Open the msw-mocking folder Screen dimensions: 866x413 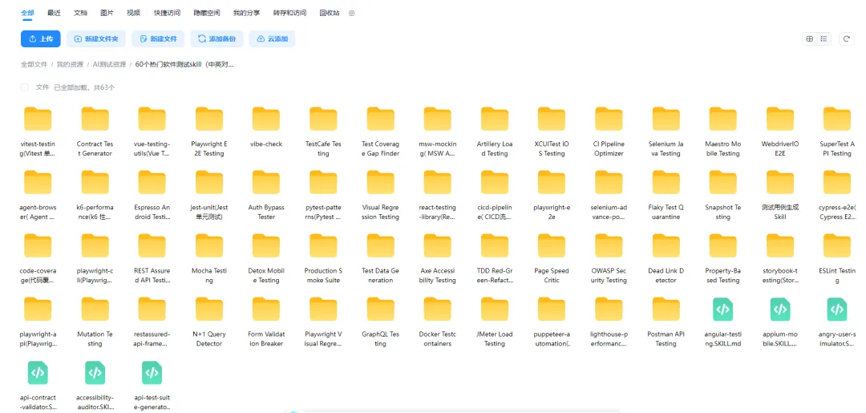click(x=438, y=119)
